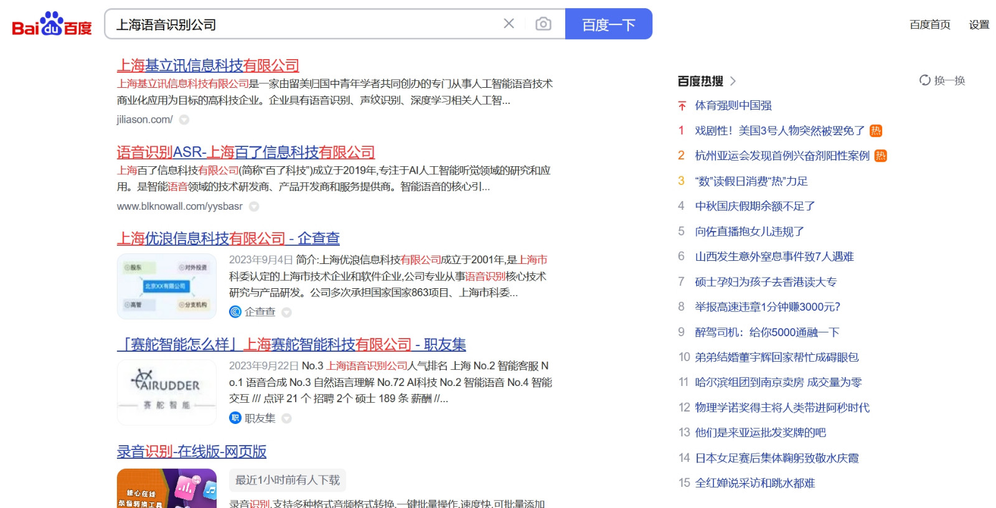Open 录音识别-在线版-网页版 result
The width and height of the screenshot is (996, 508).
(192, 451)
